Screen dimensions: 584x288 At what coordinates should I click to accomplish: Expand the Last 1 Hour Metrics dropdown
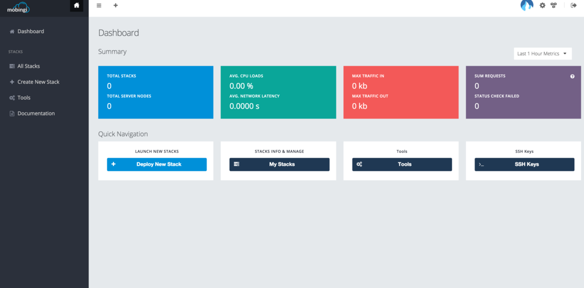(543, 54)
